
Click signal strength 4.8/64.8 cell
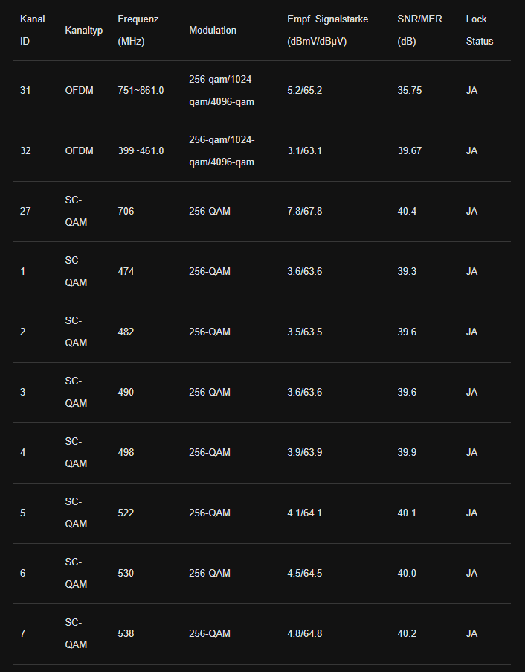click(x=304, y=634)
